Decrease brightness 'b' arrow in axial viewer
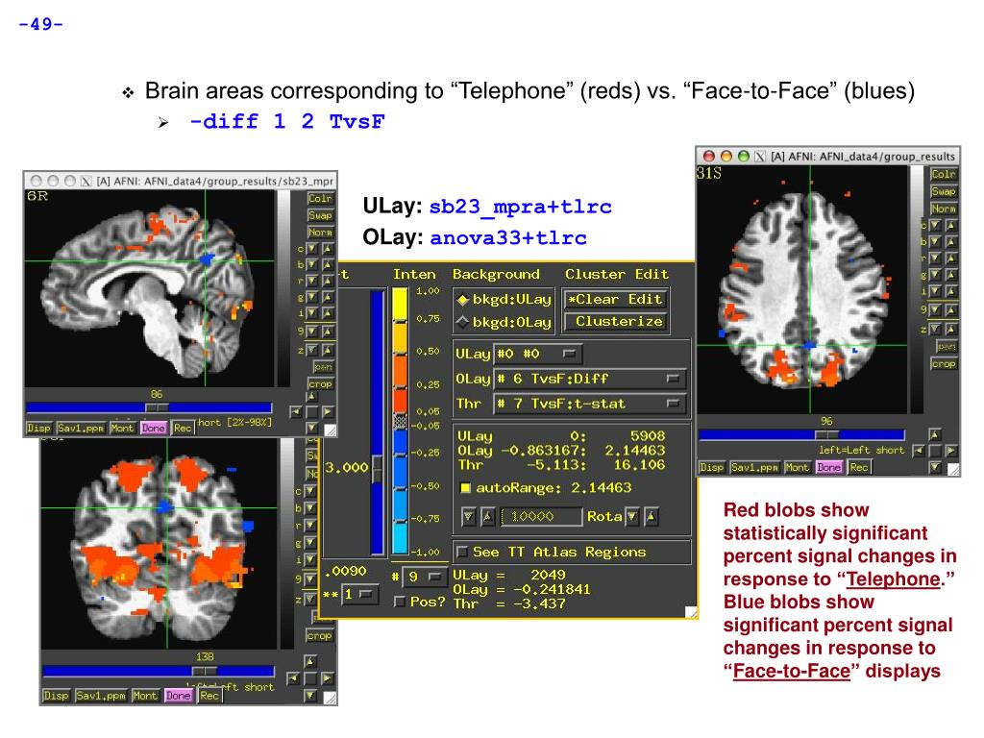This screenshot has width=984, height=738. [935, 241]
